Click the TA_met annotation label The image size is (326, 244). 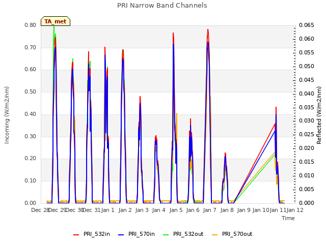click(x=56, y=21)
